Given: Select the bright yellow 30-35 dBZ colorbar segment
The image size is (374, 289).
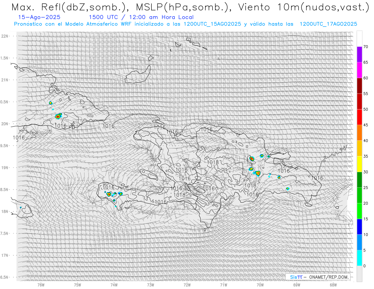Looking at the screenshot, I should 359,164.
